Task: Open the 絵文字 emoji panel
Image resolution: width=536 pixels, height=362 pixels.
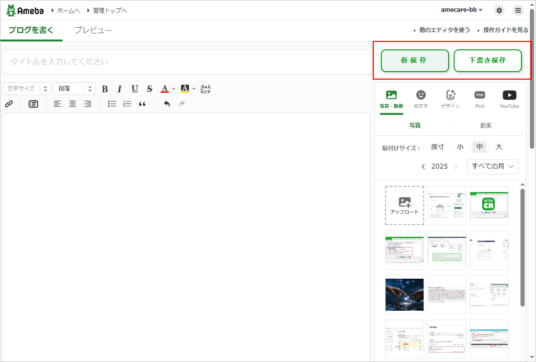Action: tap(421, 99)
